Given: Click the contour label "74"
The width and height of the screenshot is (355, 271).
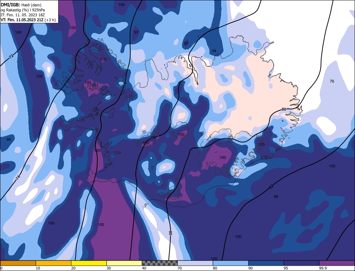Looking at the screenshot, I should (18, 178).
